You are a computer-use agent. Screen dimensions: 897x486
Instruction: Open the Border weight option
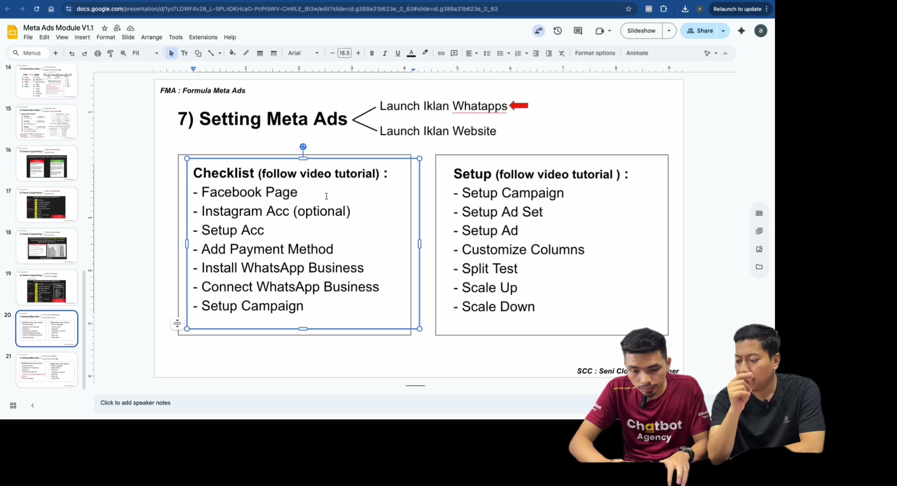pyautogui.click(x=260, y=53)
